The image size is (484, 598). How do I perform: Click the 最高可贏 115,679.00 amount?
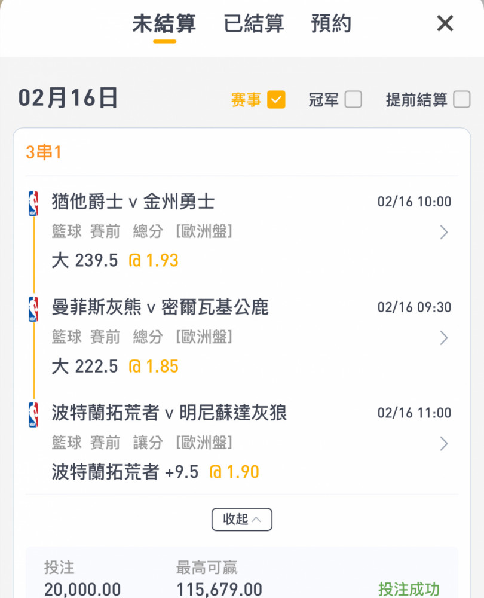pyautogui.click(x=219, y=589)
